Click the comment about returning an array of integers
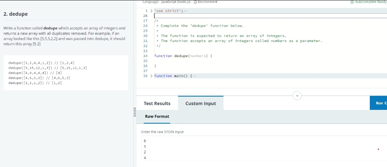The image size is (387, 167). tap(223, 36)
